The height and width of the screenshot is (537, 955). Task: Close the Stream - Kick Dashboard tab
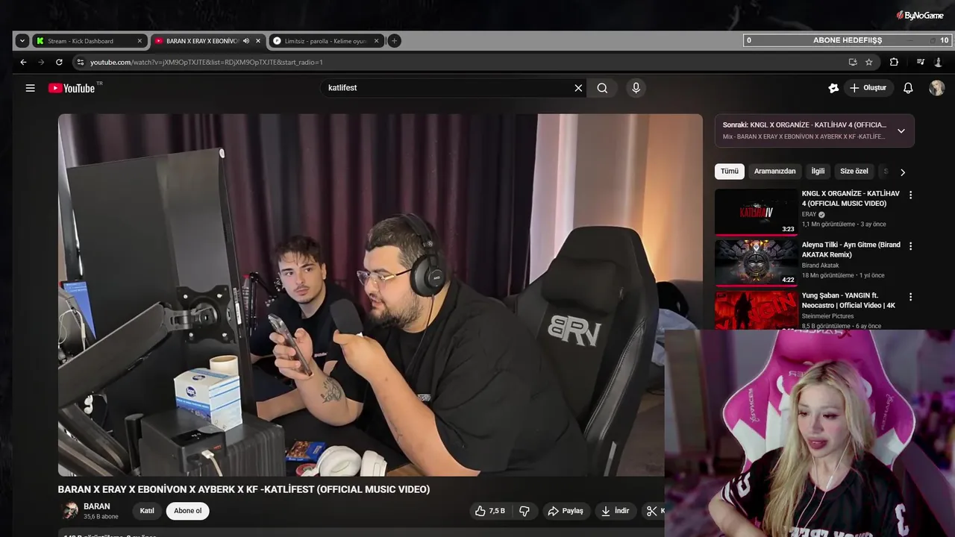(x=140, y=41)
